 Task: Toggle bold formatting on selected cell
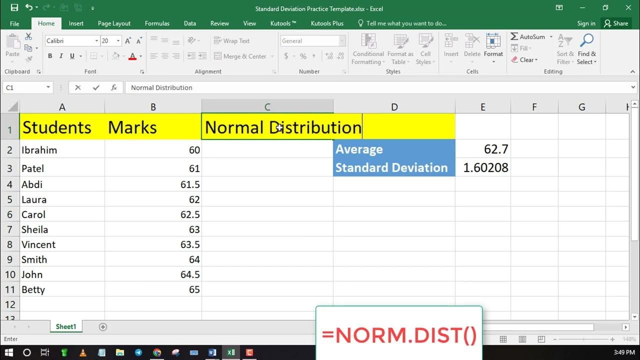pos(49,56)
